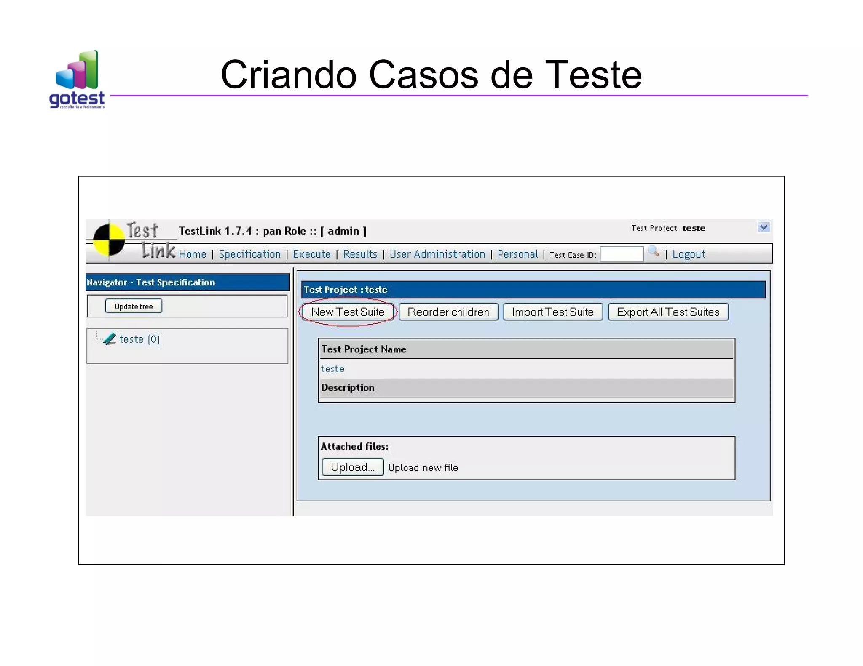The width and height of the screenshot is (863, 666).
Task: Click Export All Test Suites button
Action: pos(668,312)
